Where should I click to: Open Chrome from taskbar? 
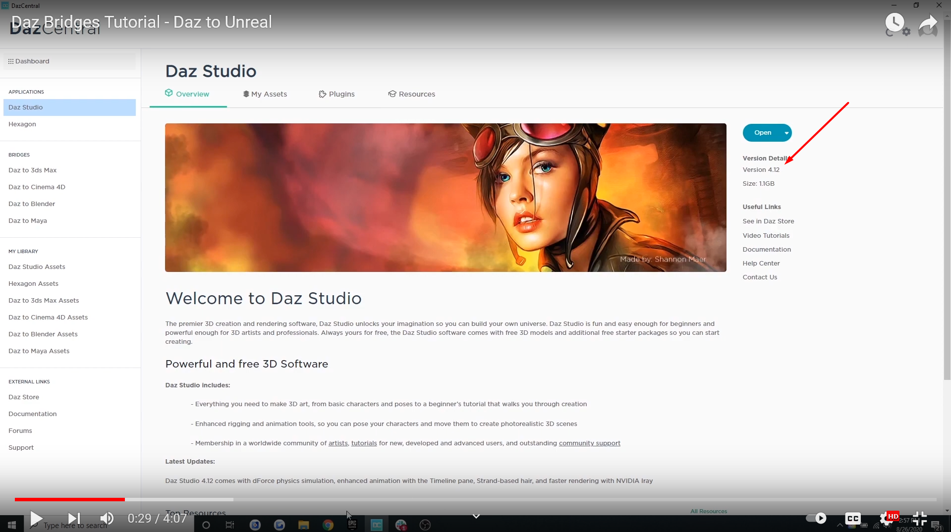[x=328, y=525]
